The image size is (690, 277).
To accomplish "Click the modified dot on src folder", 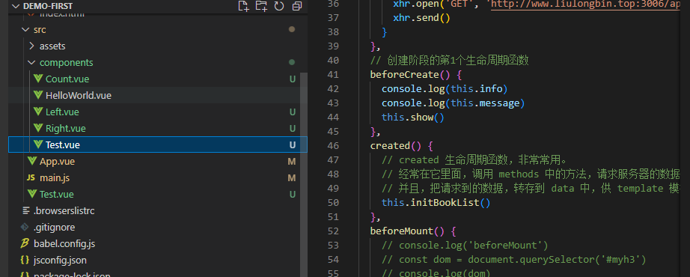I will click(291, 29).
